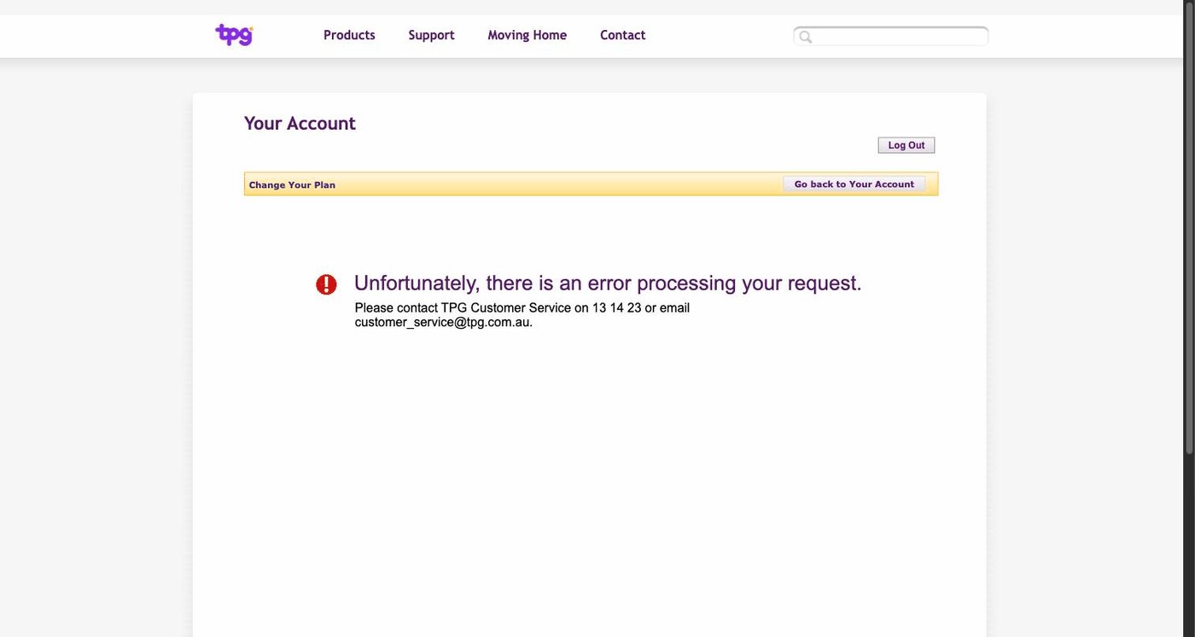The height and width of the screenshot is (637, 1195).
Task: Open the Products menu
Action: pyautogui.click(x=349, y=35)
